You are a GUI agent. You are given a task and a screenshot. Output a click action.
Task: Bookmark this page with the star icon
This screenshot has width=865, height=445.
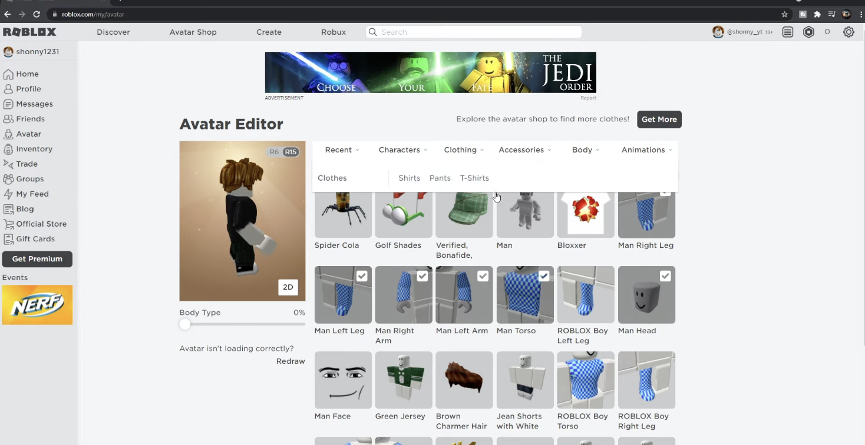pyautogui.click(x=784, y=14)
